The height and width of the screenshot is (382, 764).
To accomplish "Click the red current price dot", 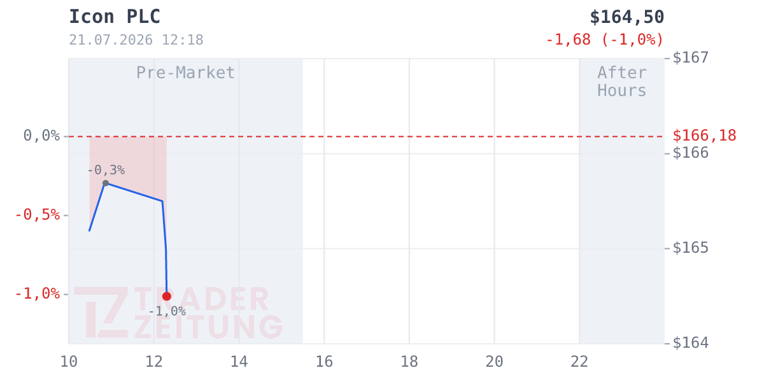I will 167,296.
